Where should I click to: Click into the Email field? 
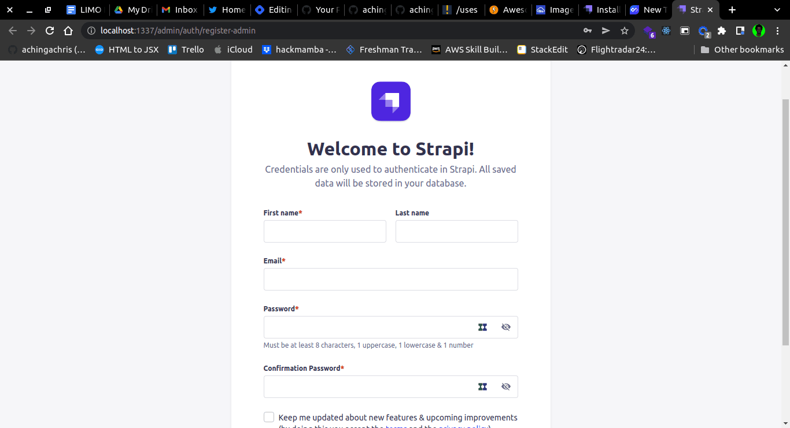point(391,279)
